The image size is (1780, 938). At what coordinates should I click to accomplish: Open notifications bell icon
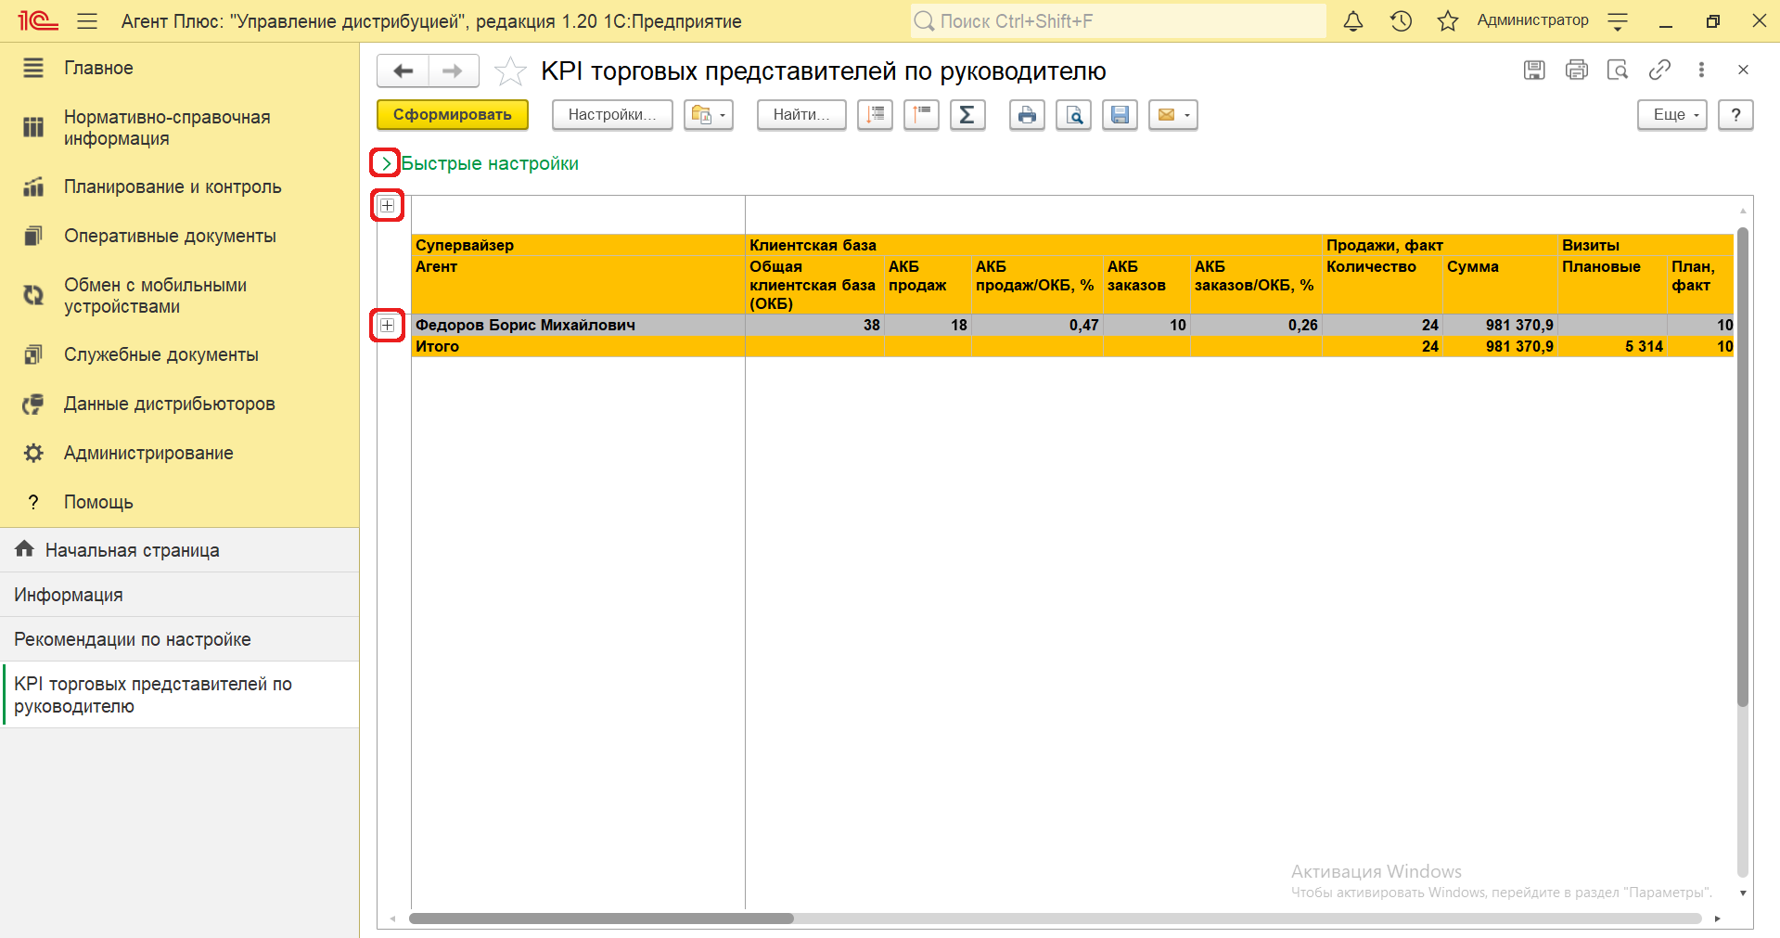pyautogui.click(x=1353, y=20)
